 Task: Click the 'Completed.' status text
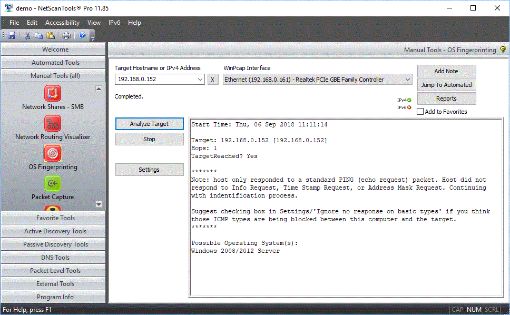(129, 96)
